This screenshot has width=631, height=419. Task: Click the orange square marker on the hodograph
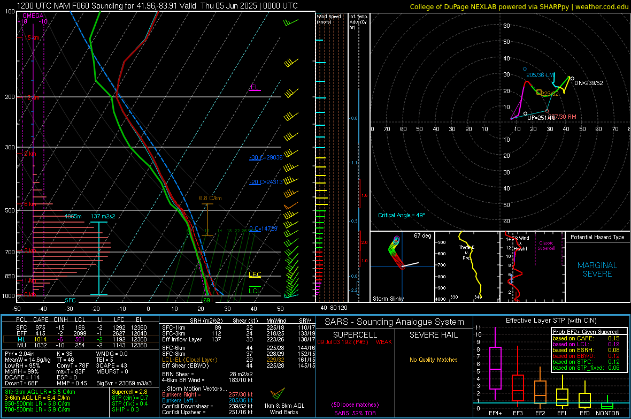[x=539, y=92]
